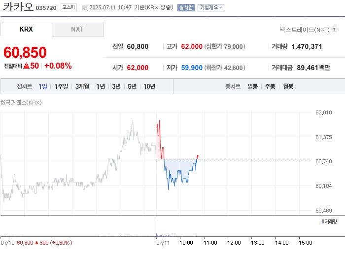This screenshot has width=345, height=254.
Task: Click the blue intraday low point on chart
Action: [x=169, y=189]
